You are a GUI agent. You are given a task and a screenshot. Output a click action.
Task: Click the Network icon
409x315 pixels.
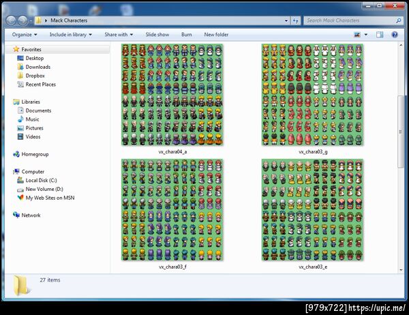[16, 215]
